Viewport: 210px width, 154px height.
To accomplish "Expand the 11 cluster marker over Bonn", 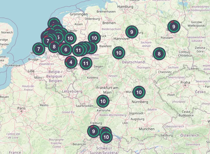I will 86,63.
